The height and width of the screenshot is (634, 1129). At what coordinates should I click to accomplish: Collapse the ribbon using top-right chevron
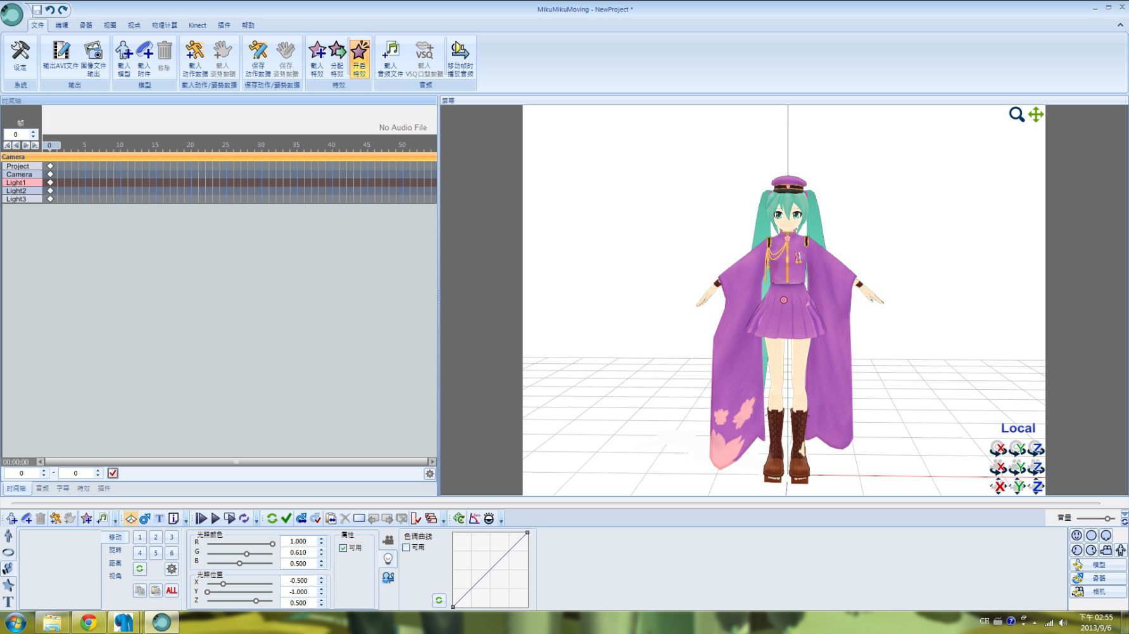(1120, 25)
